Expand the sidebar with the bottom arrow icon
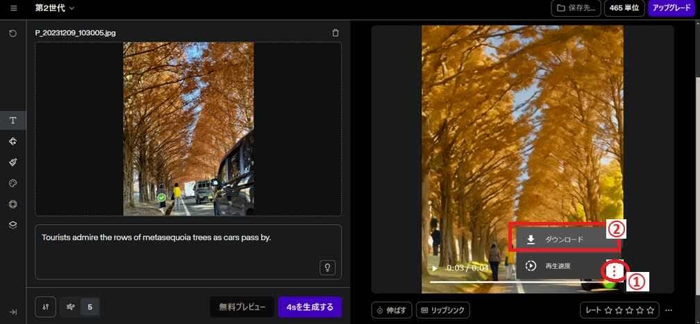 click(x=13, y=312)
